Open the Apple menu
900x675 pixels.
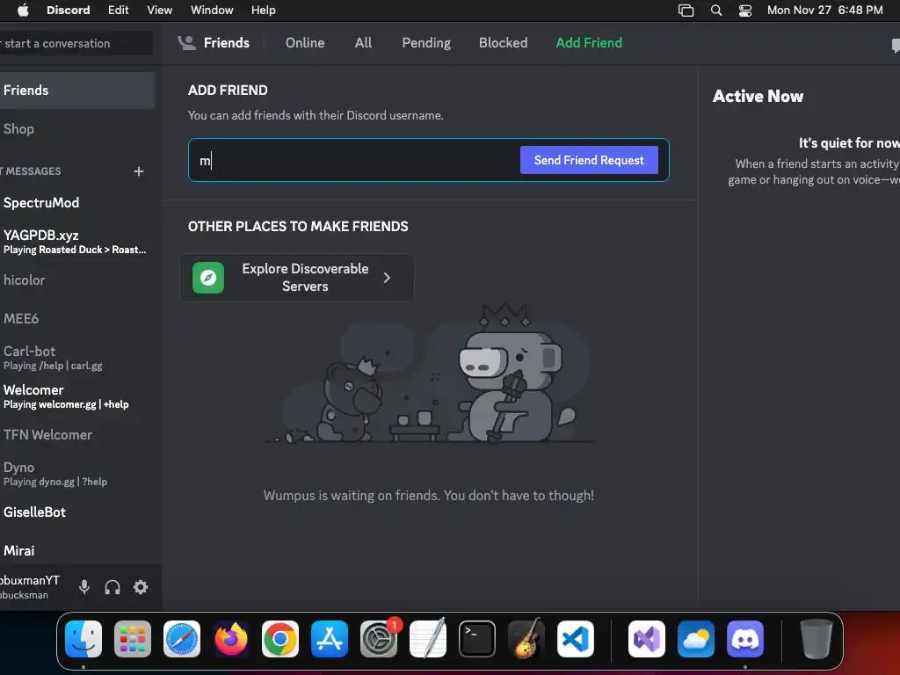click(23, 10)
